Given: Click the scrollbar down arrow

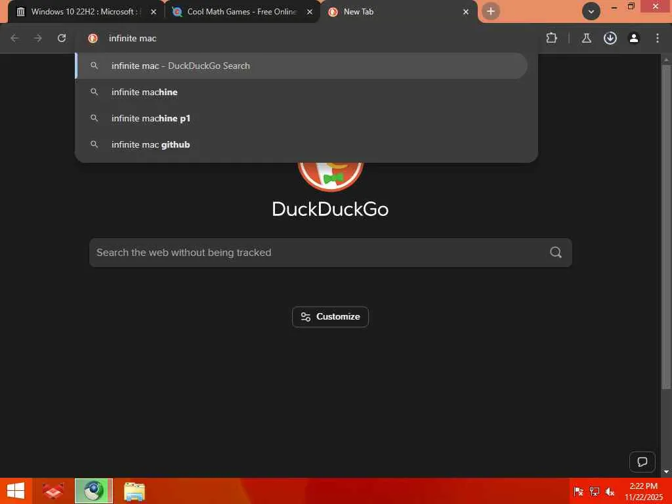Looking at the screenshot, I should pyautogui.click(x=666, y=471).
